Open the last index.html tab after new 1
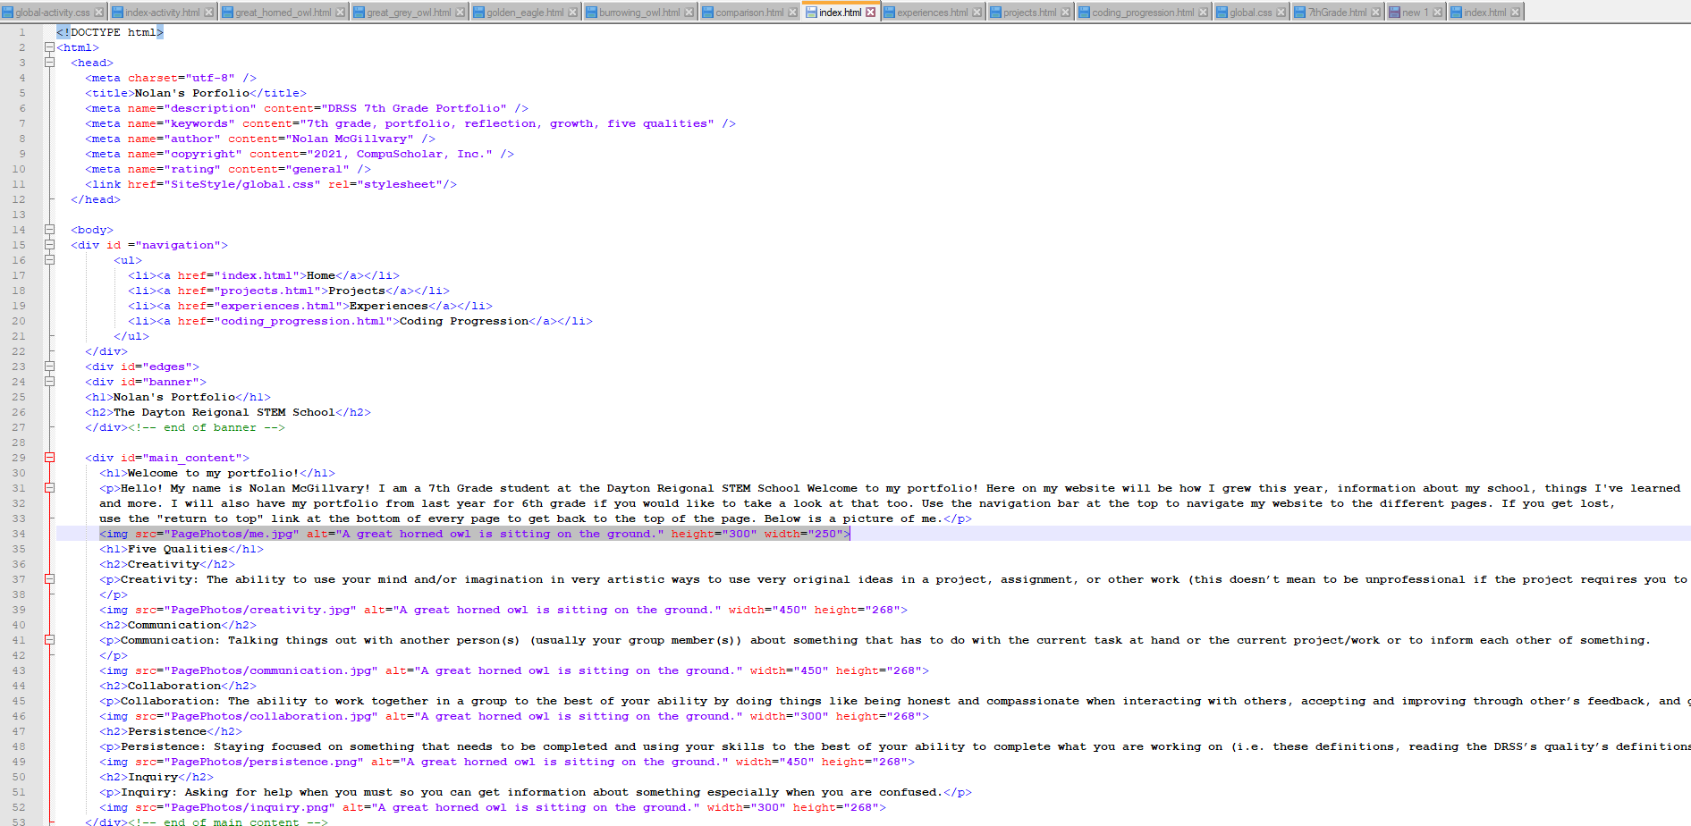The image size is (1691, 826). [x=1484, y=13]
